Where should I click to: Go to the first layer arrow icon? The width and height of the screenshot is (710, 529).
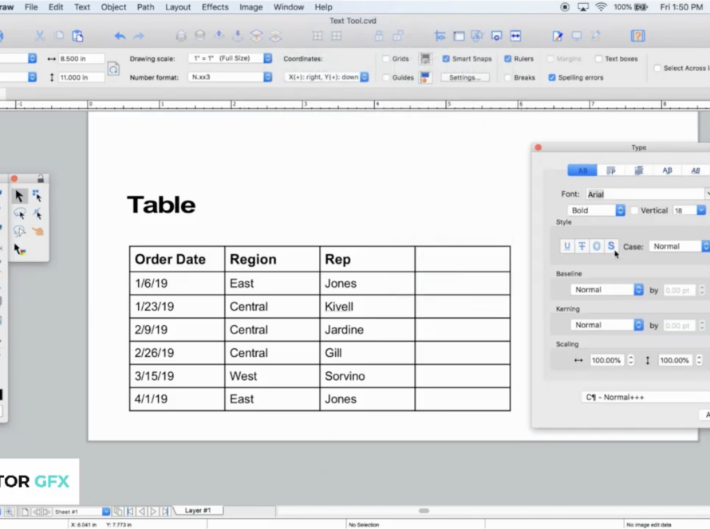pyautogui.click(x=130, y=511)
